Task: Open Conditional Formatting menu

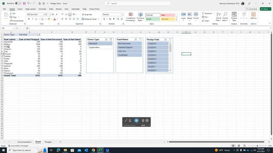Action: click(131, 17)
